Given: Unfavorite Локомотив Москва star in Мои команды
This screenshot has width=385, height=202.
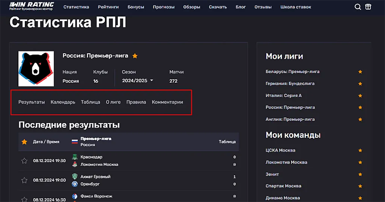Looking at the screenshot, I should 360,162.
